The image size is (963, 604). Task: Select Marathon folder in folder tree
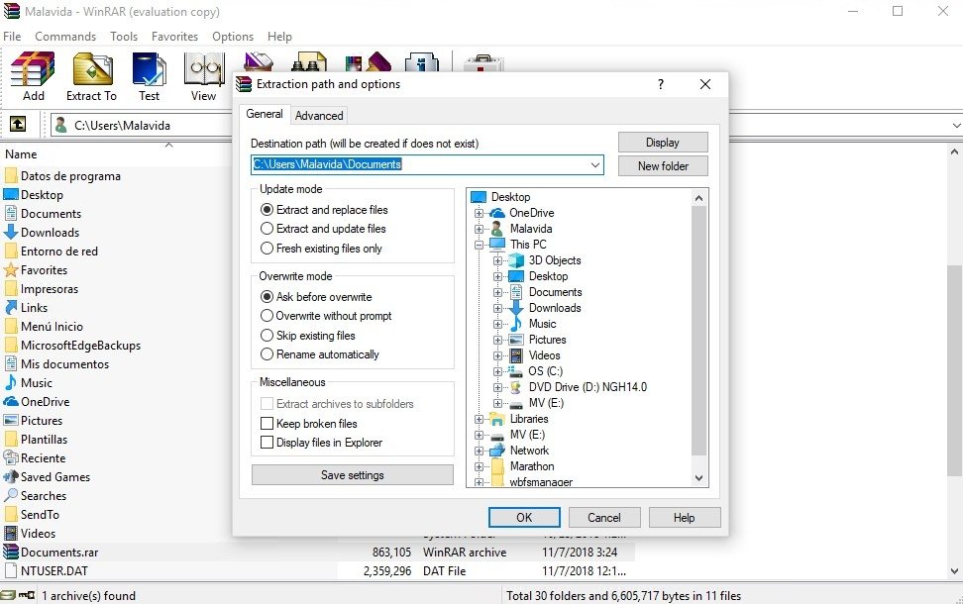[x=532, y=466]
